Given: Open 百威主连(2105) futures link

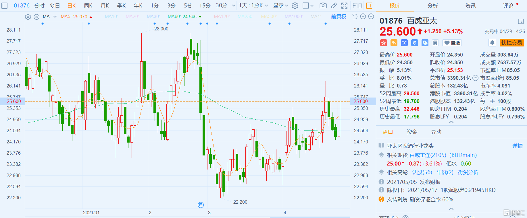Looking at the screenshot, I should [428, 155].
